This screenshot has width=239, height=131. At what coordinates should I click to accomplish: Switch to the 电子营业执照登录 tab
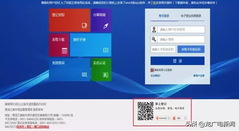(x=191, y=16)
